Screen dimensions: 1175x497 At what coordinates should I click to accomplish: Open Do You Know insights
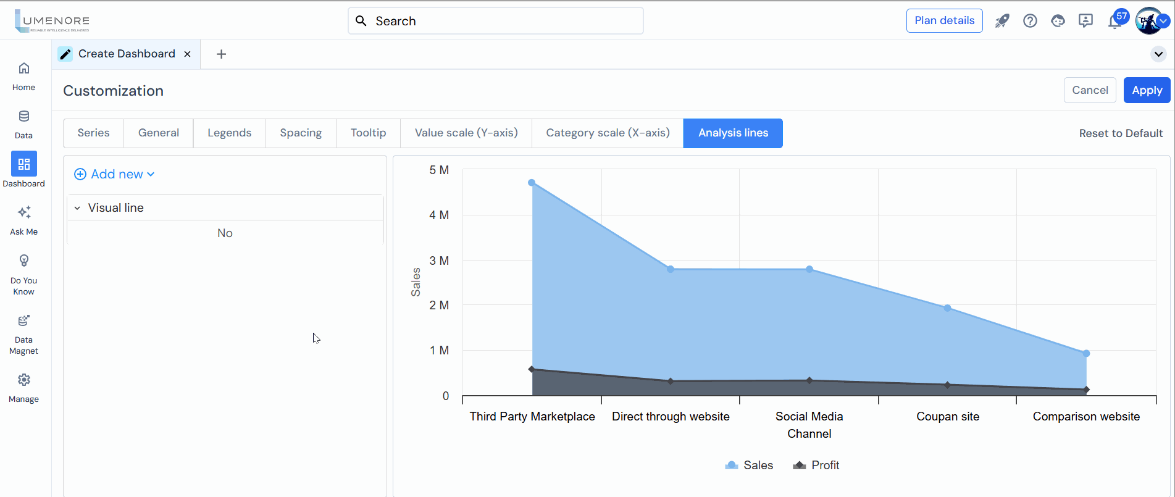pyautogui.click(x=23, y=275)
